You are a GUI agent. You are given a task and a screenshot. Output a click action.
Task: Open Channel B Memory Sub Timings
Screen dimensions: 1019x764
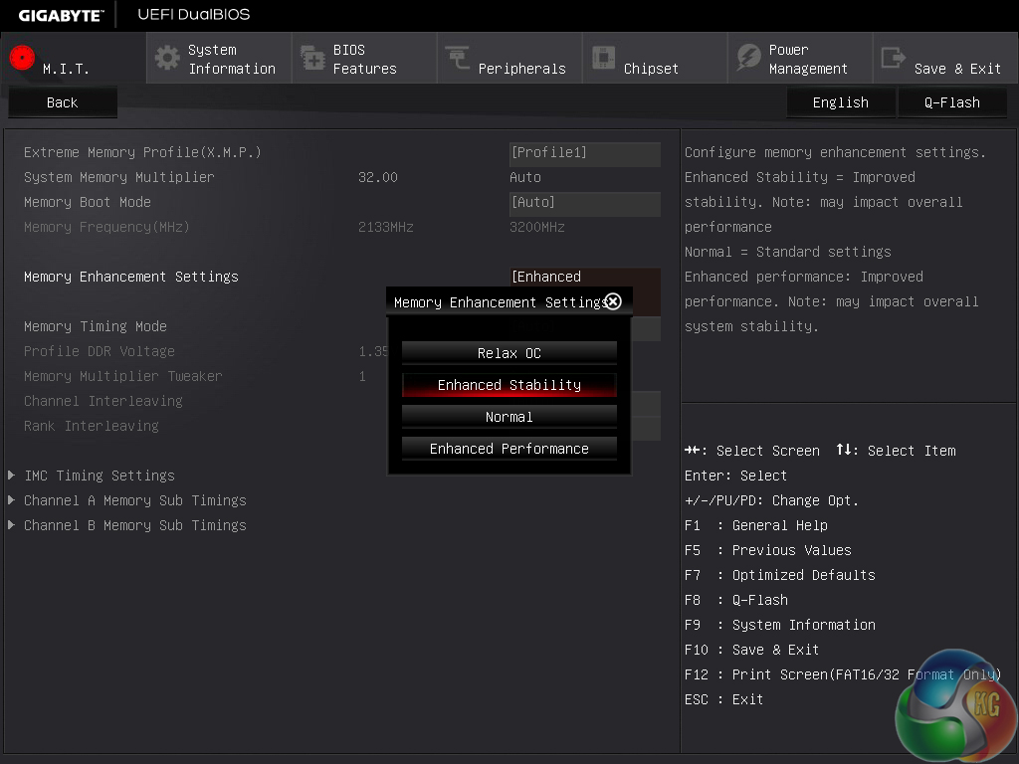(x=134, y=525)
